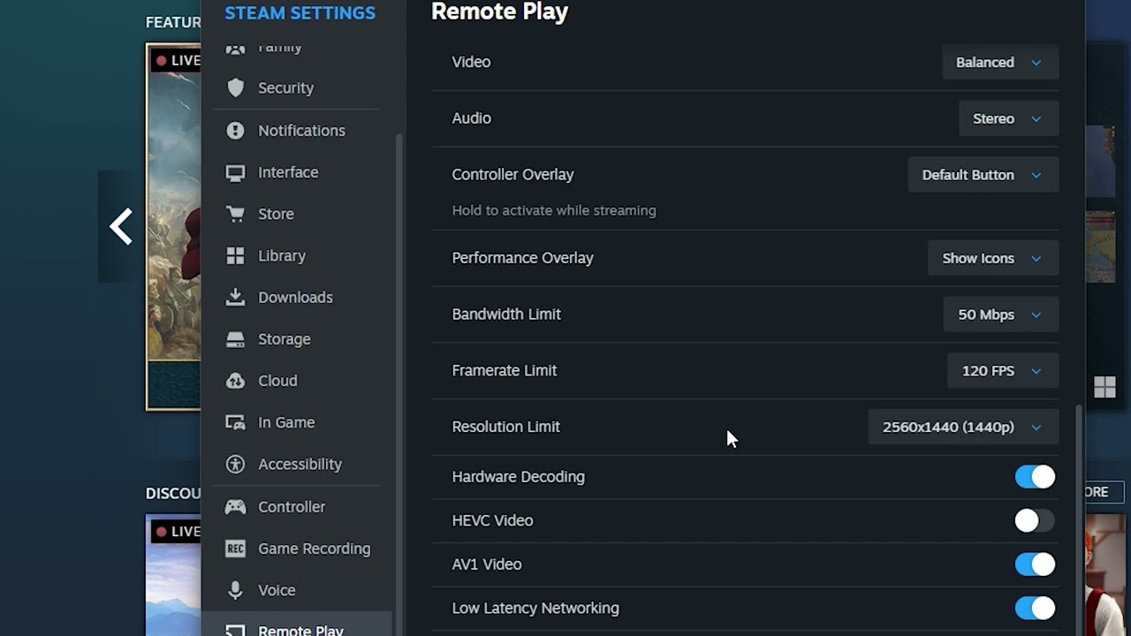This screenshot has height=636, width=1131.
Task: Click the Security shield icon
Action: (235, 87)
